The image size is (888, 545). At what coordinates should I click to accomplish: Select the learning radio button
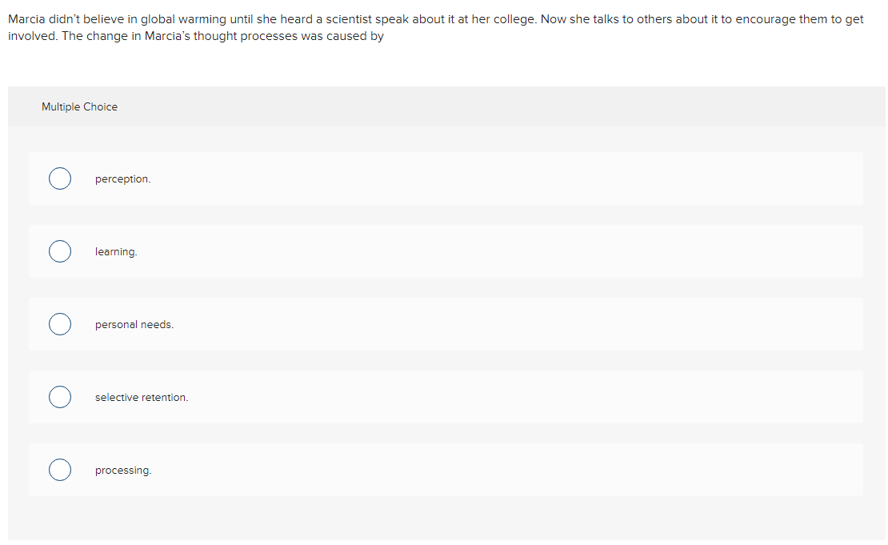click(60, 251)
